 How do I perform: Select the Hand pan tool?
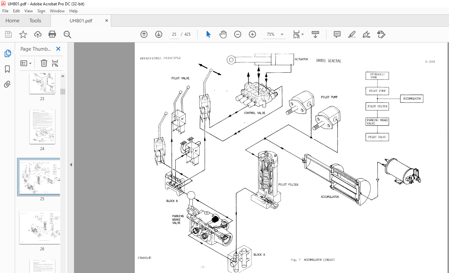coord(223,34)
